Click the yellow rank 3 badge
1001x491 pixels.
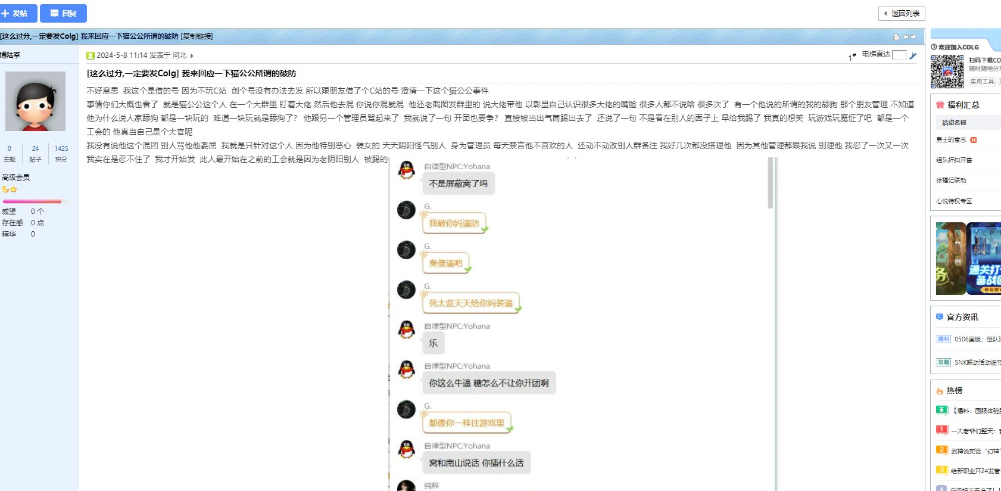[941, 470]
